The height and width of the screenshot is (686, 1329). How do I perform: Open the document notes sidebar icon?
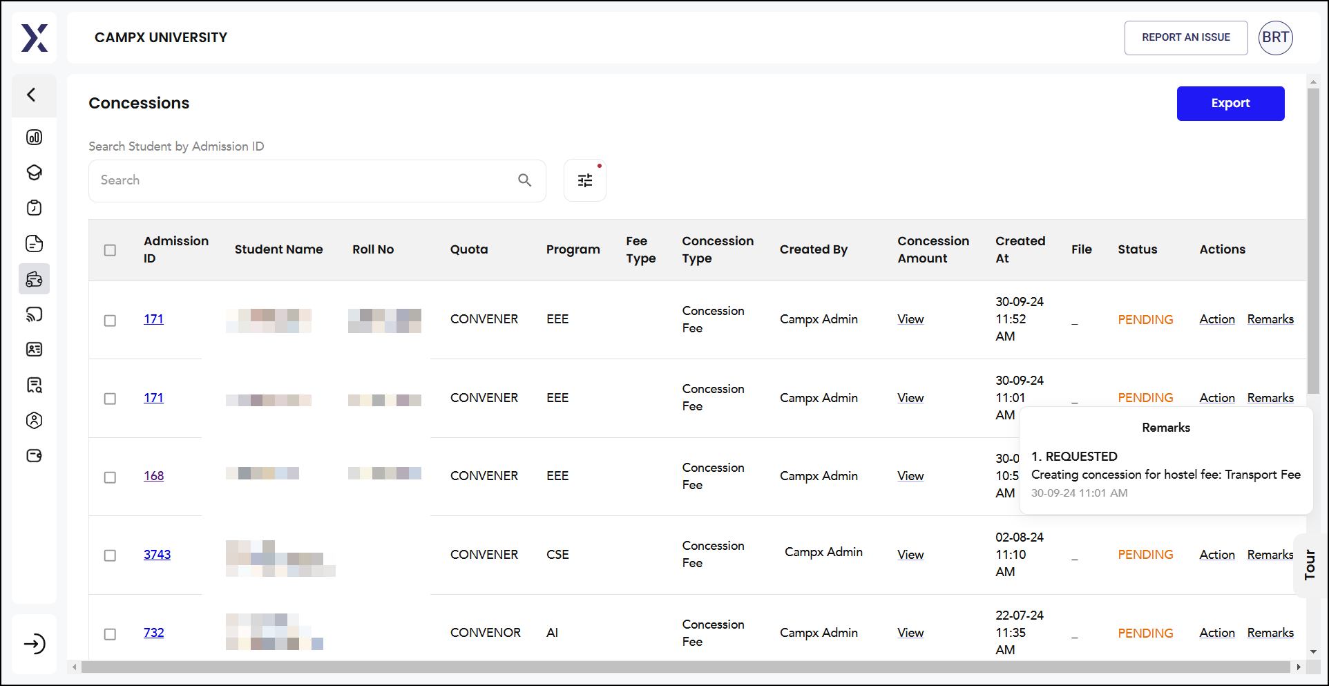(35, 243)
